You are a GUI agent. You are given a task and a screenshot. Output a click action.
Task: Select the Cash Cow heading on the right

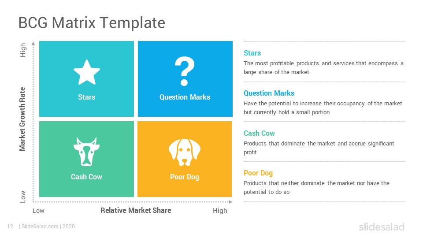259,133
